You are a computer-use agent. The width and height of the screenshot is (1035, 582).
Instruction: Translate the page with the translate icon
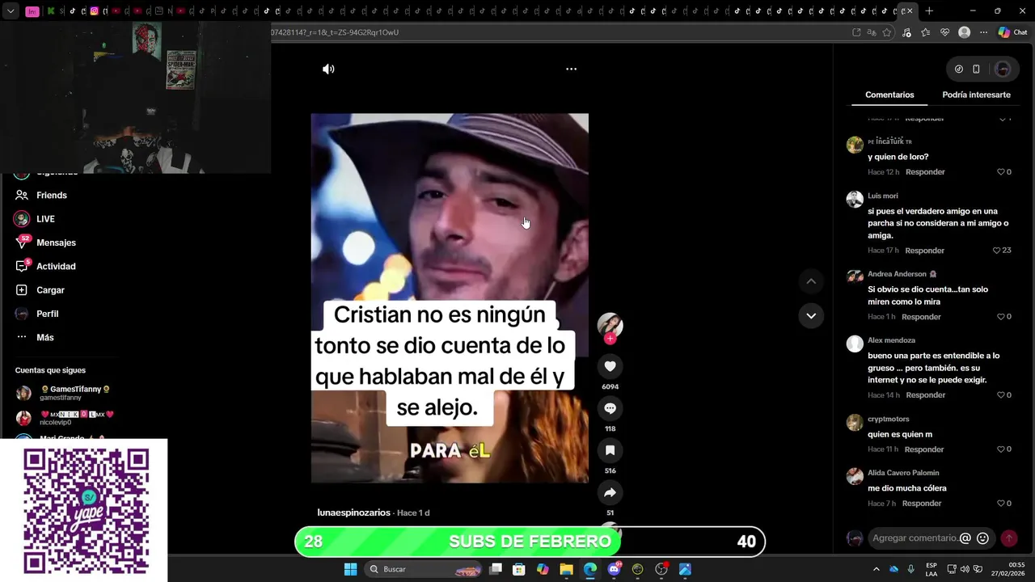click(x=872, y=32)
